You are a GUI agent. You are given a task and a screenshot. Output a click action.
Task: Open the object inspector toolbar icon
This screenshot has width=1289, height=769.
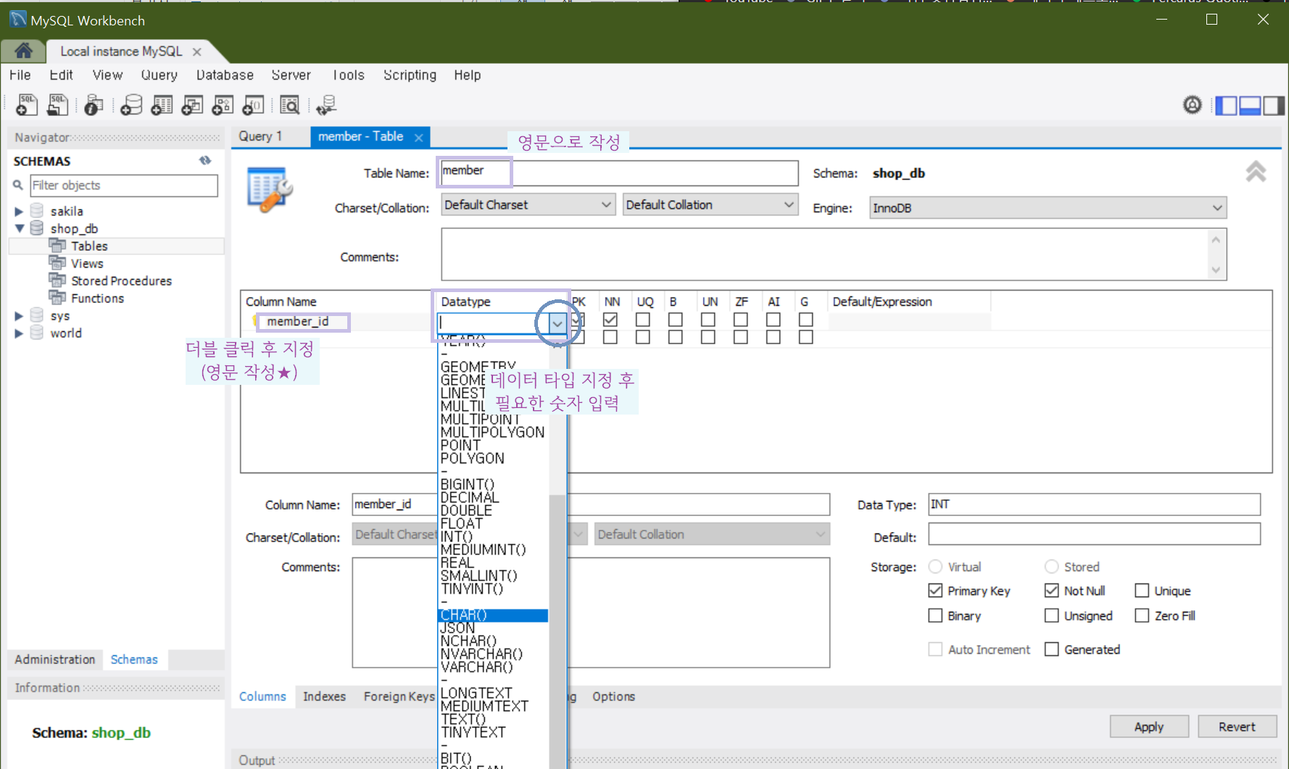93,105
